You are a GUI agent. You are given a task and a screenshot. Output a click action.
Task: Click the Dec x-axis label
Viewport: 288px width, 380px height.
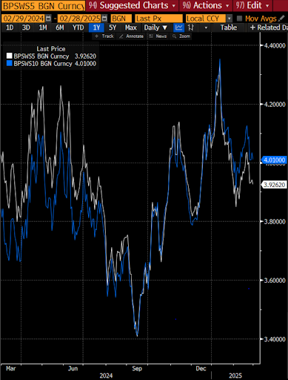[x=201, y=368]
